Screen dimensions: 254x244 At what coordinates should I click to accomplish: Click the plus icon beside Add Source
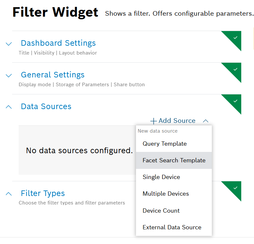tap(153, 121)
